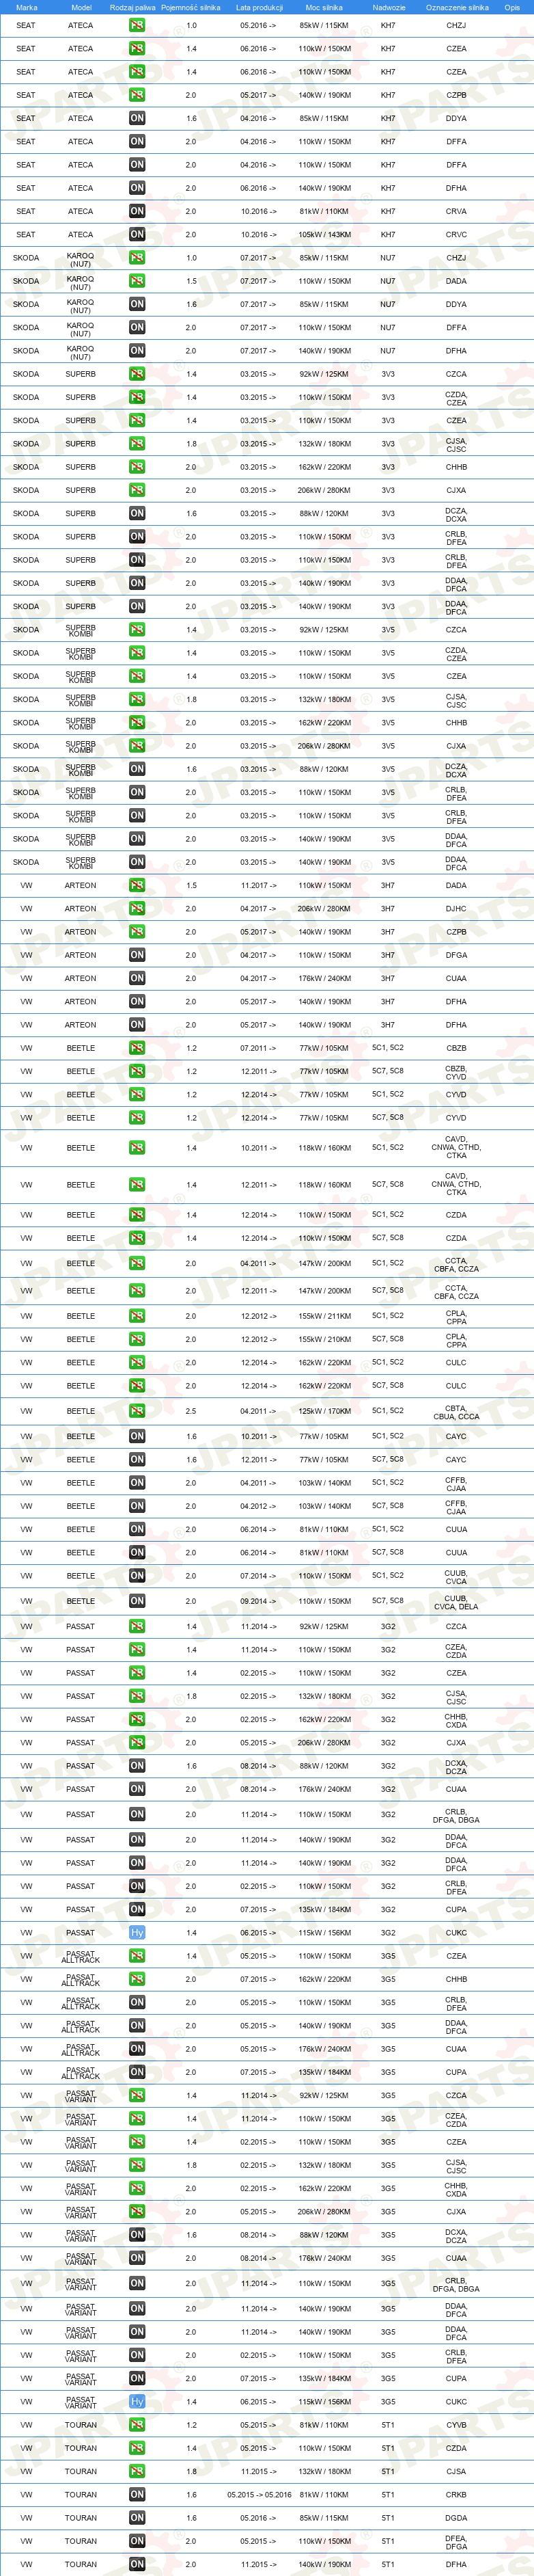Click the Oznaczenie silnika column header
The width and height of the screenshot is (534, 2576).
point(457,7)
